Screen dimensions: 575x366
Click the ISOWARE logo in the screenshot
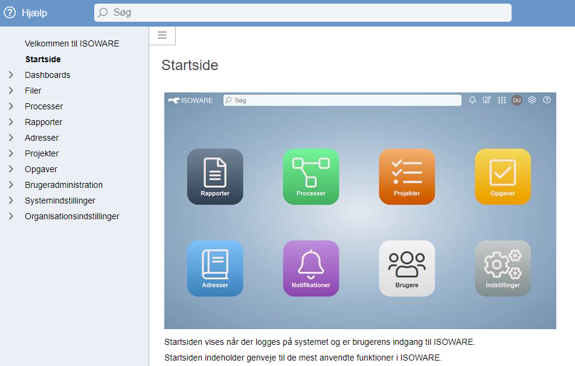pyautogui.click(x=190, y=100)
